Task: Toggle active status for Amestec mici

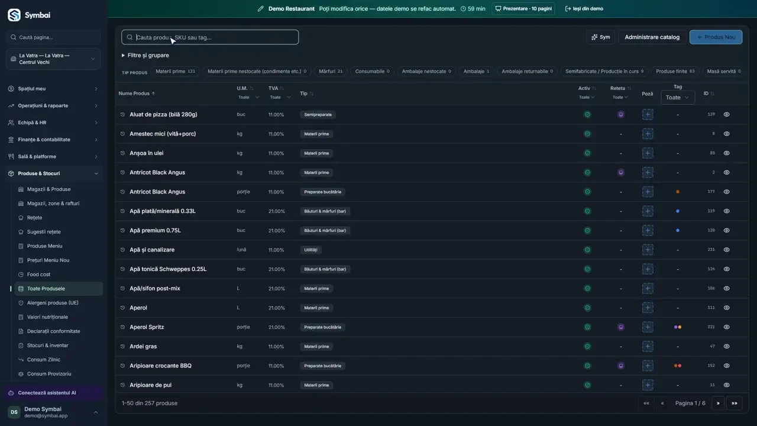Action: pyautogui.click(x=587, y=134)
